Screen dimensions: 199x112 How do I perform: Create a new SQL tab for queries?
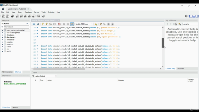(x=3, y=16)
